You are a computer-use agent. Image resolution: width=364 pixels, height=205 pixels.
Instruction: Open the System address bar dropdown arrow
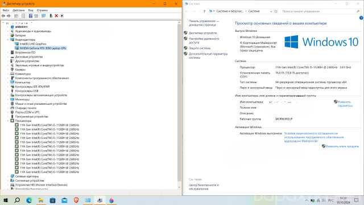(x=271, y=11)
